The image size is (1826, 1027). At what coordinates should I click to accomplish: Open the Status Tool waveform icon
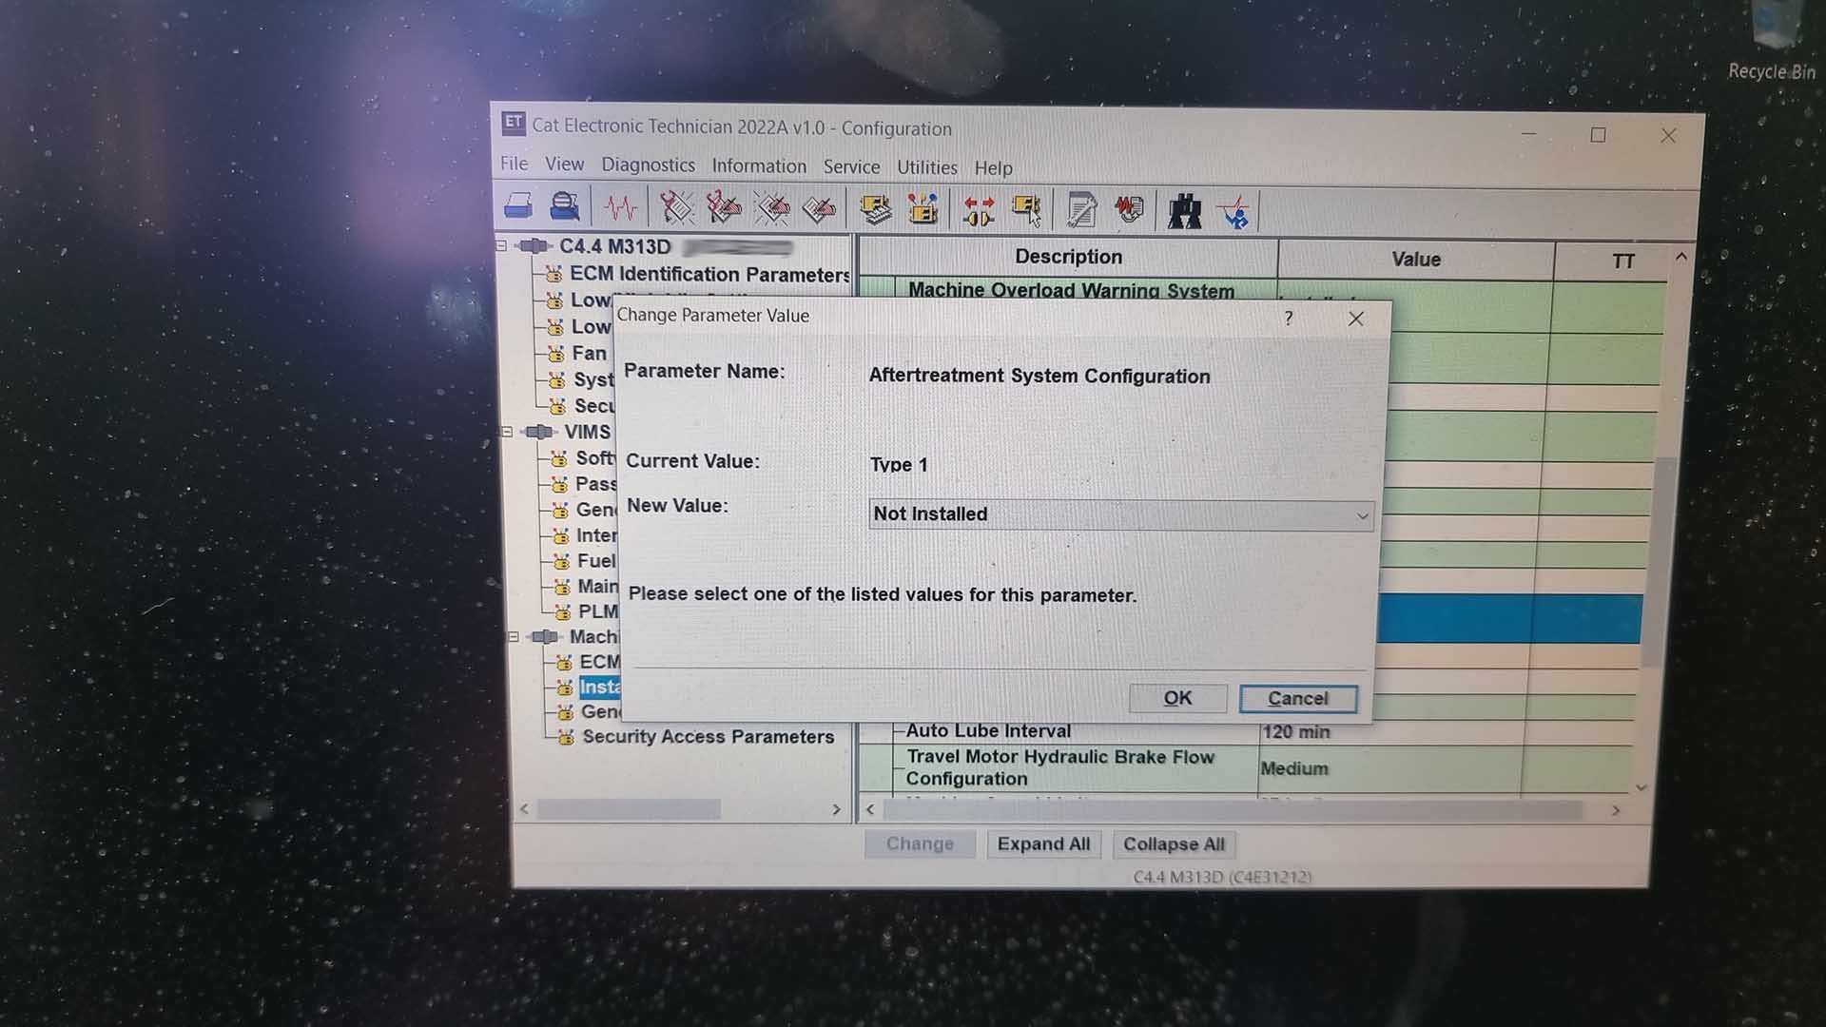click(620, 207)
